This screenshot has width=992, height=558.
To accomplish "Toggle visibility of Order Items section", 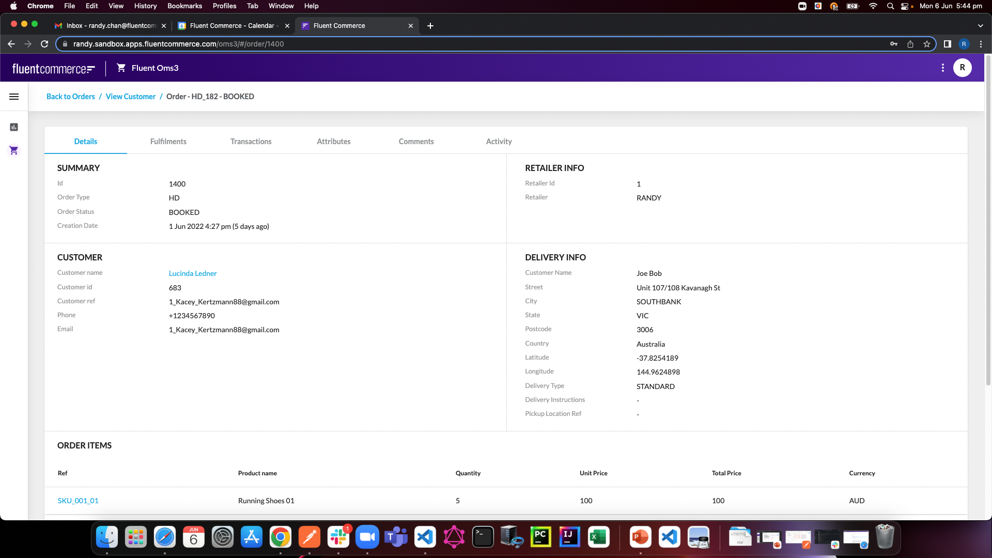I will pos(84,445).
